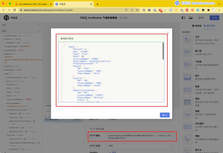The height and width of the screenshot is (153, 223).
Task: Select the 输入框 input component icon
Action: (x=187, y=52)
